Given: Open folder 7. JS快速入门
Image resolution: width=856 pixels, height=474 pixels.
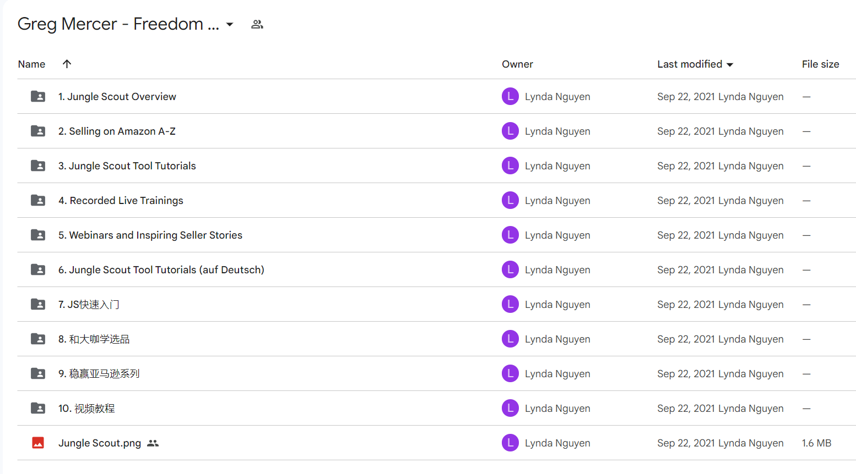Looking at the screenshot, I should (x=89, y=305).
